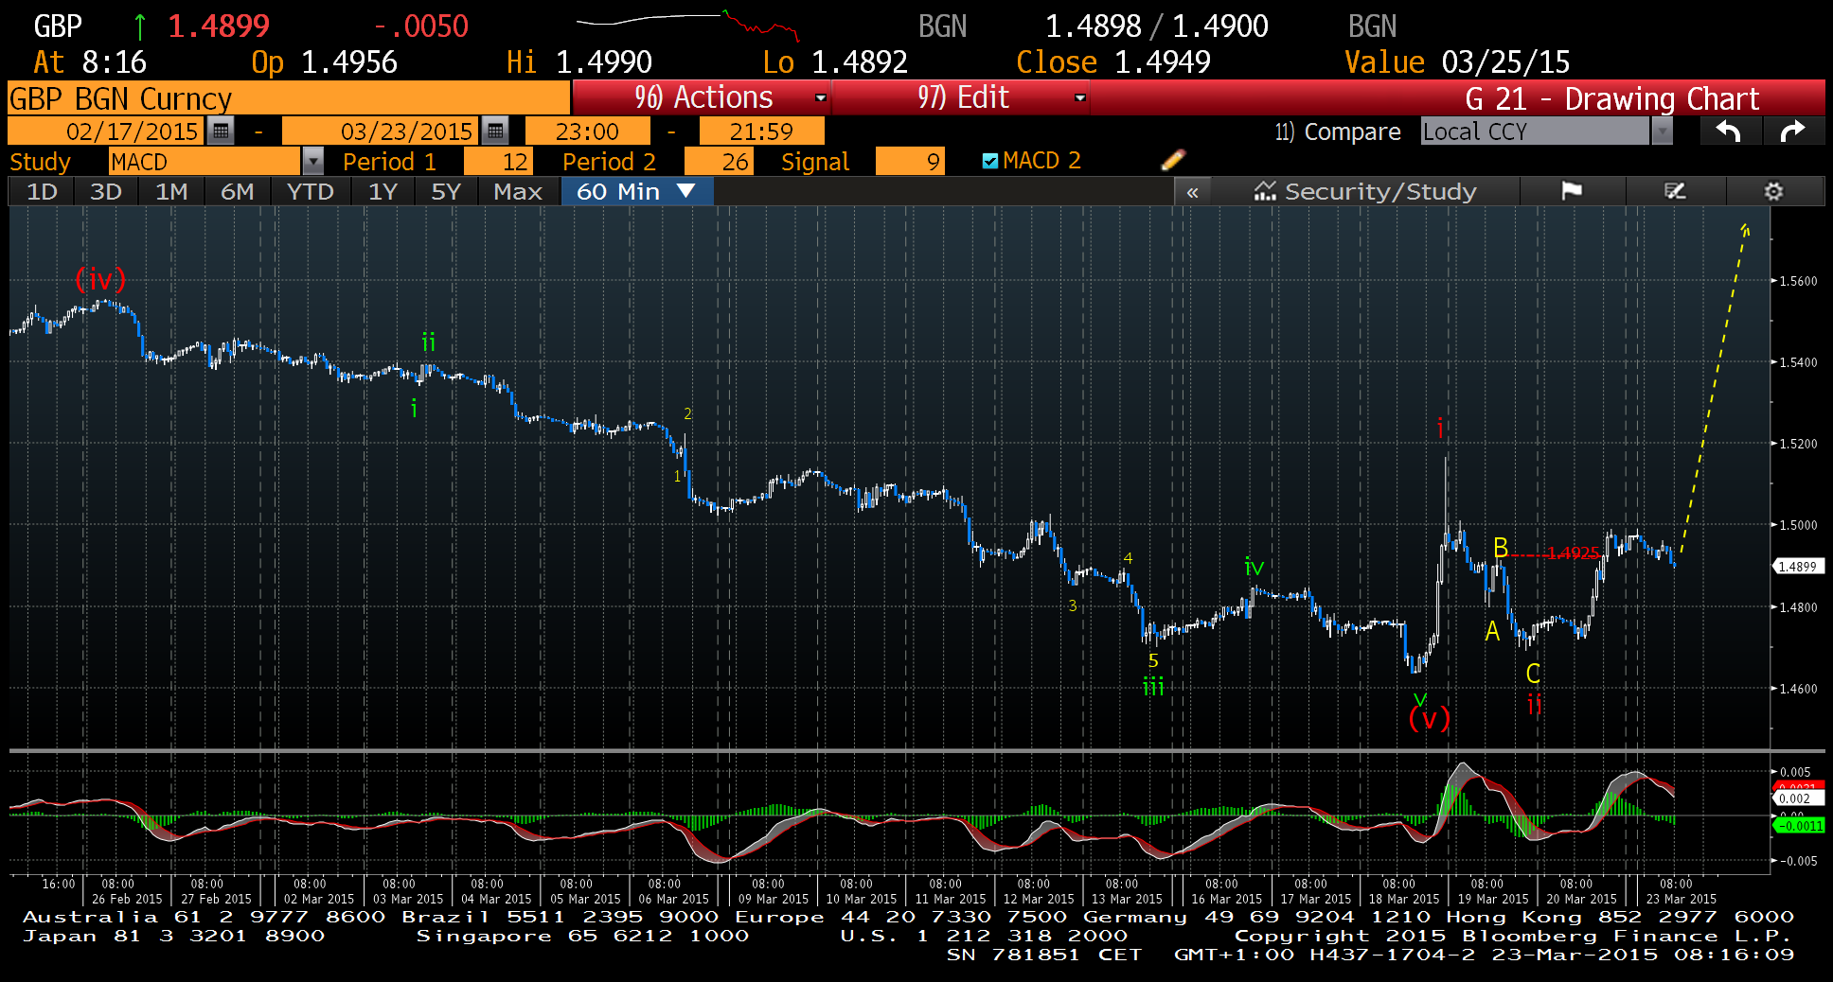Click the pencil edit study icon
1833x982 pixels.
[1172, 160]
